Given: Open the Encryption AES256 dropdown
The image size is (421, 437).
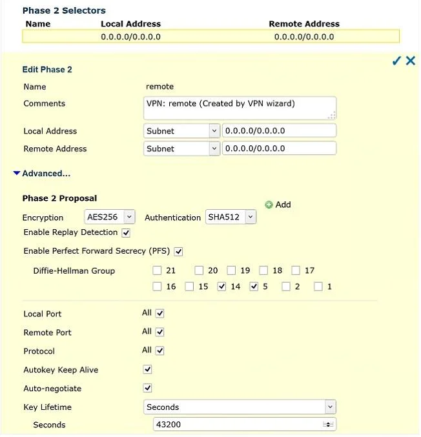Looking at the screenshot, I should point(110,217).
